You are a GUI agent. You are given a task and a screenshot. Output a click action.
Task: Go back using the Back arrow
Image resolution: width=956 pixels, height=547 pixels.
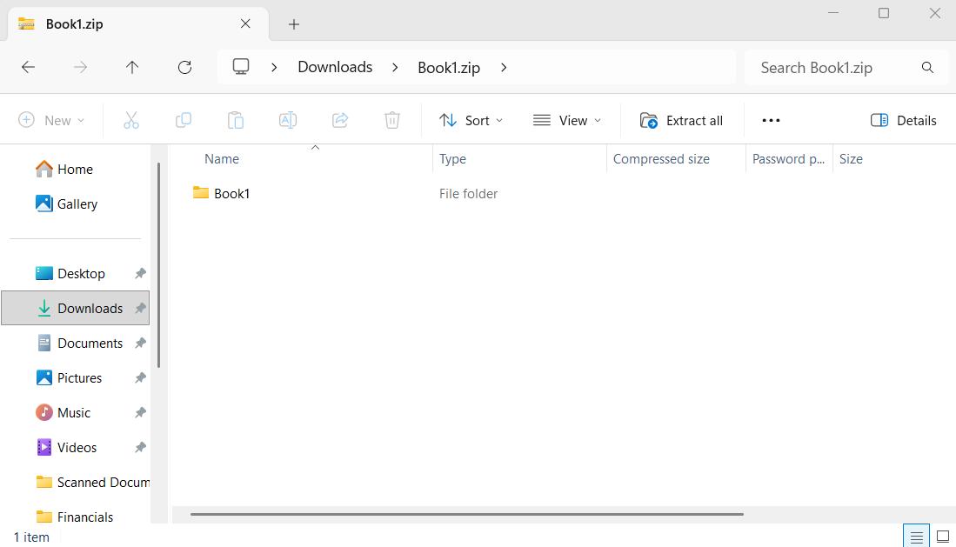coord(28,67)
